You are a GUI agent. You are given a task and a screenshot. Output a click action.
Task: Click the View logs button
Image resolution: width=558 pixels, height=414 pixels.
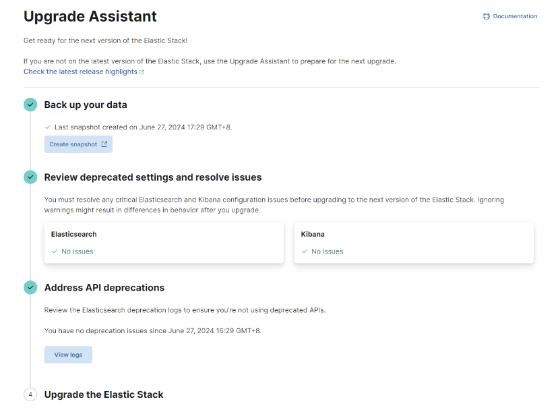pos(68,355)
